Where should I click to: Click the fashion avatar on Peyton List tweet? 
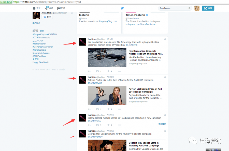(x=82, y=80)
